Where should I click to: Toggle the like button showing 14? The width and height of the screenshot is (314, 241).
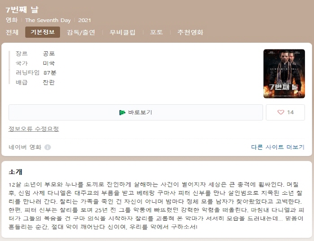point(285,112)
